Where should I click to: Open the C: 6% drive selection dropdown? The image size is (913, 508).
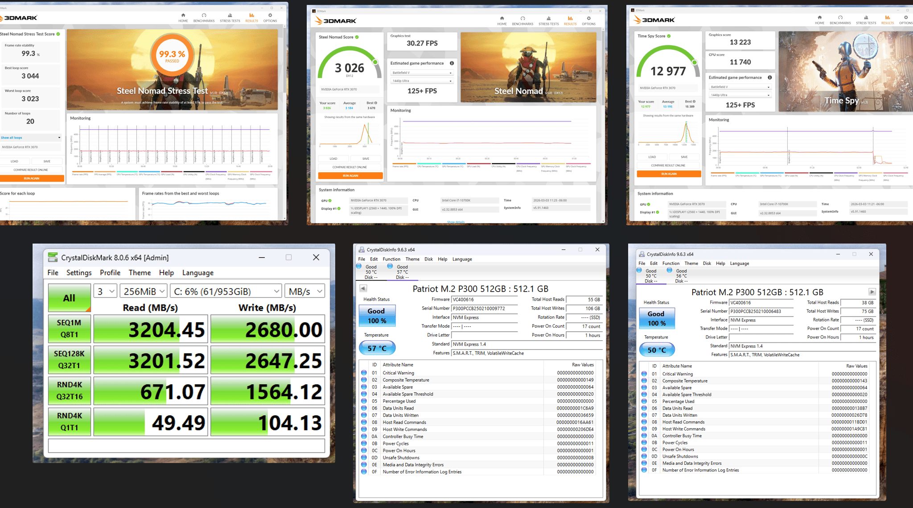pyautogui.click(x=226, y=292)
